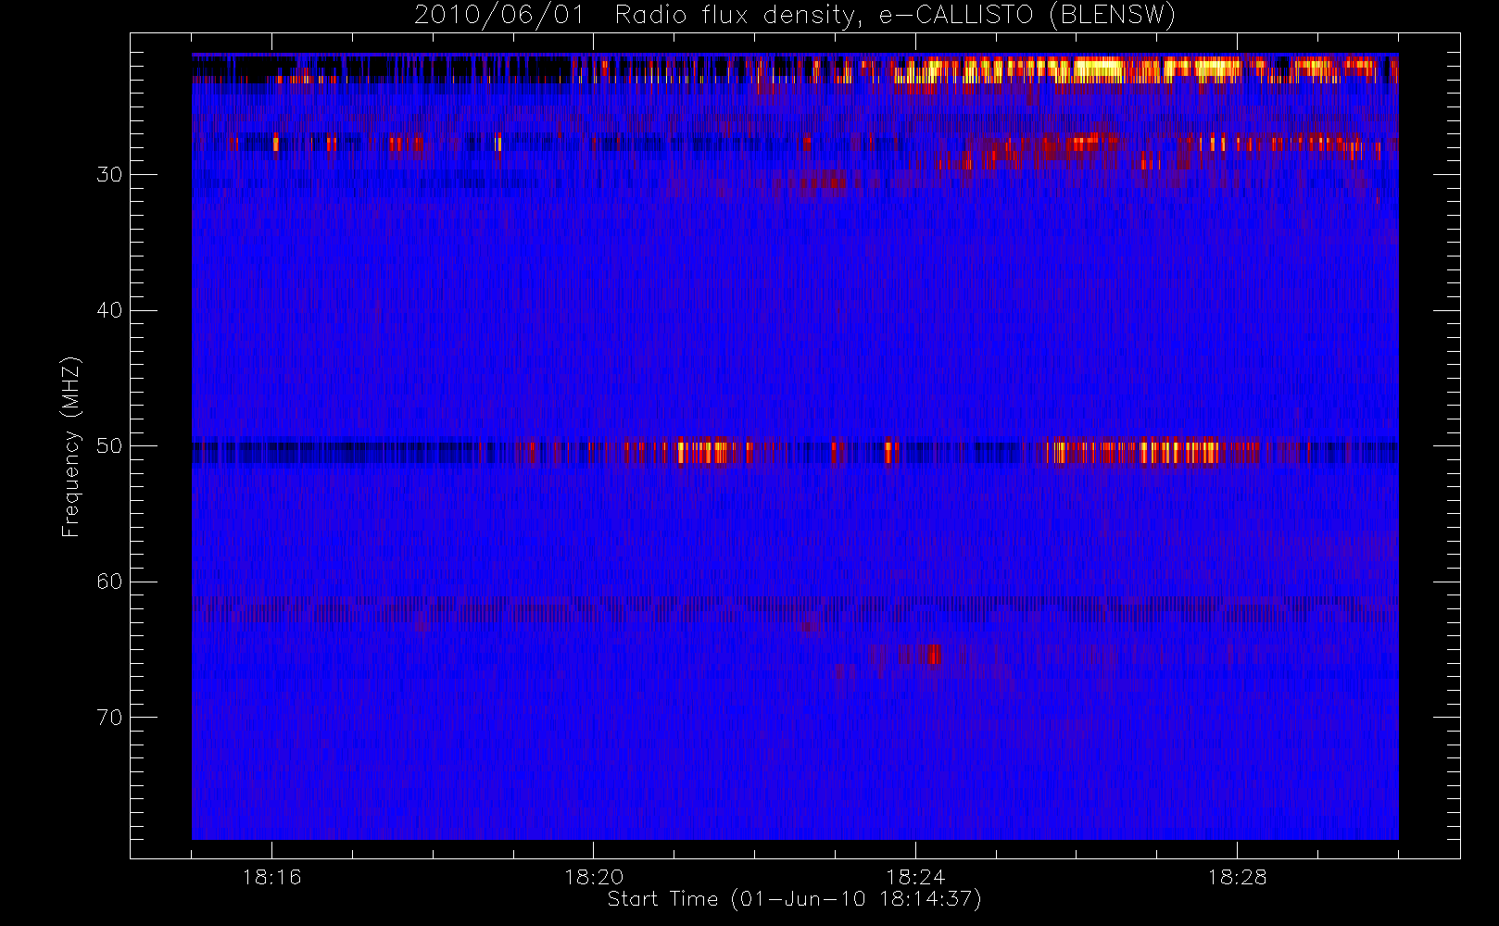
Task: Click the 18:20 time tick label
Action: 594,877
